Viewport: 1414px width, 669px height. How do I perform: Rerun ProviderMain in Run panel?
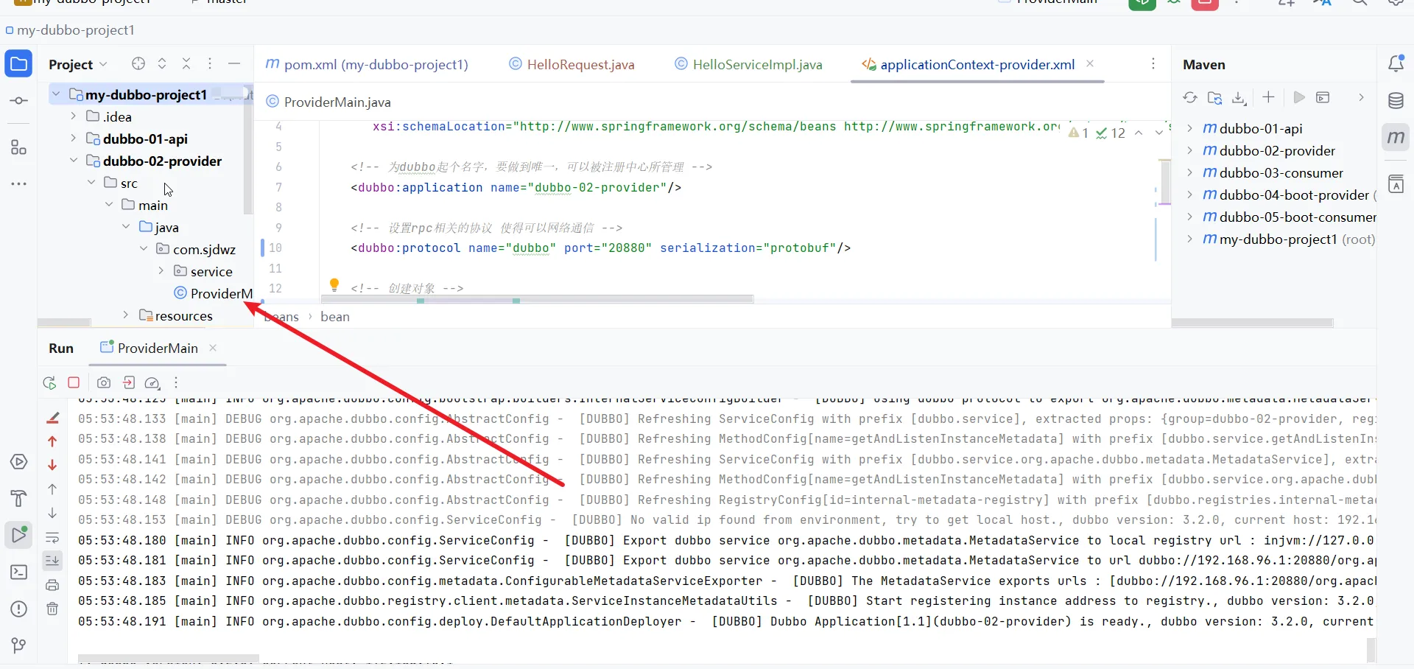click(x=49, y=383)
